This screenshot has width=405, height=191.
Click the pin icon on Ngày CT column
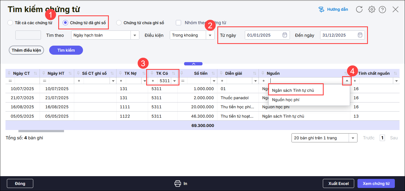click(9, 73)
